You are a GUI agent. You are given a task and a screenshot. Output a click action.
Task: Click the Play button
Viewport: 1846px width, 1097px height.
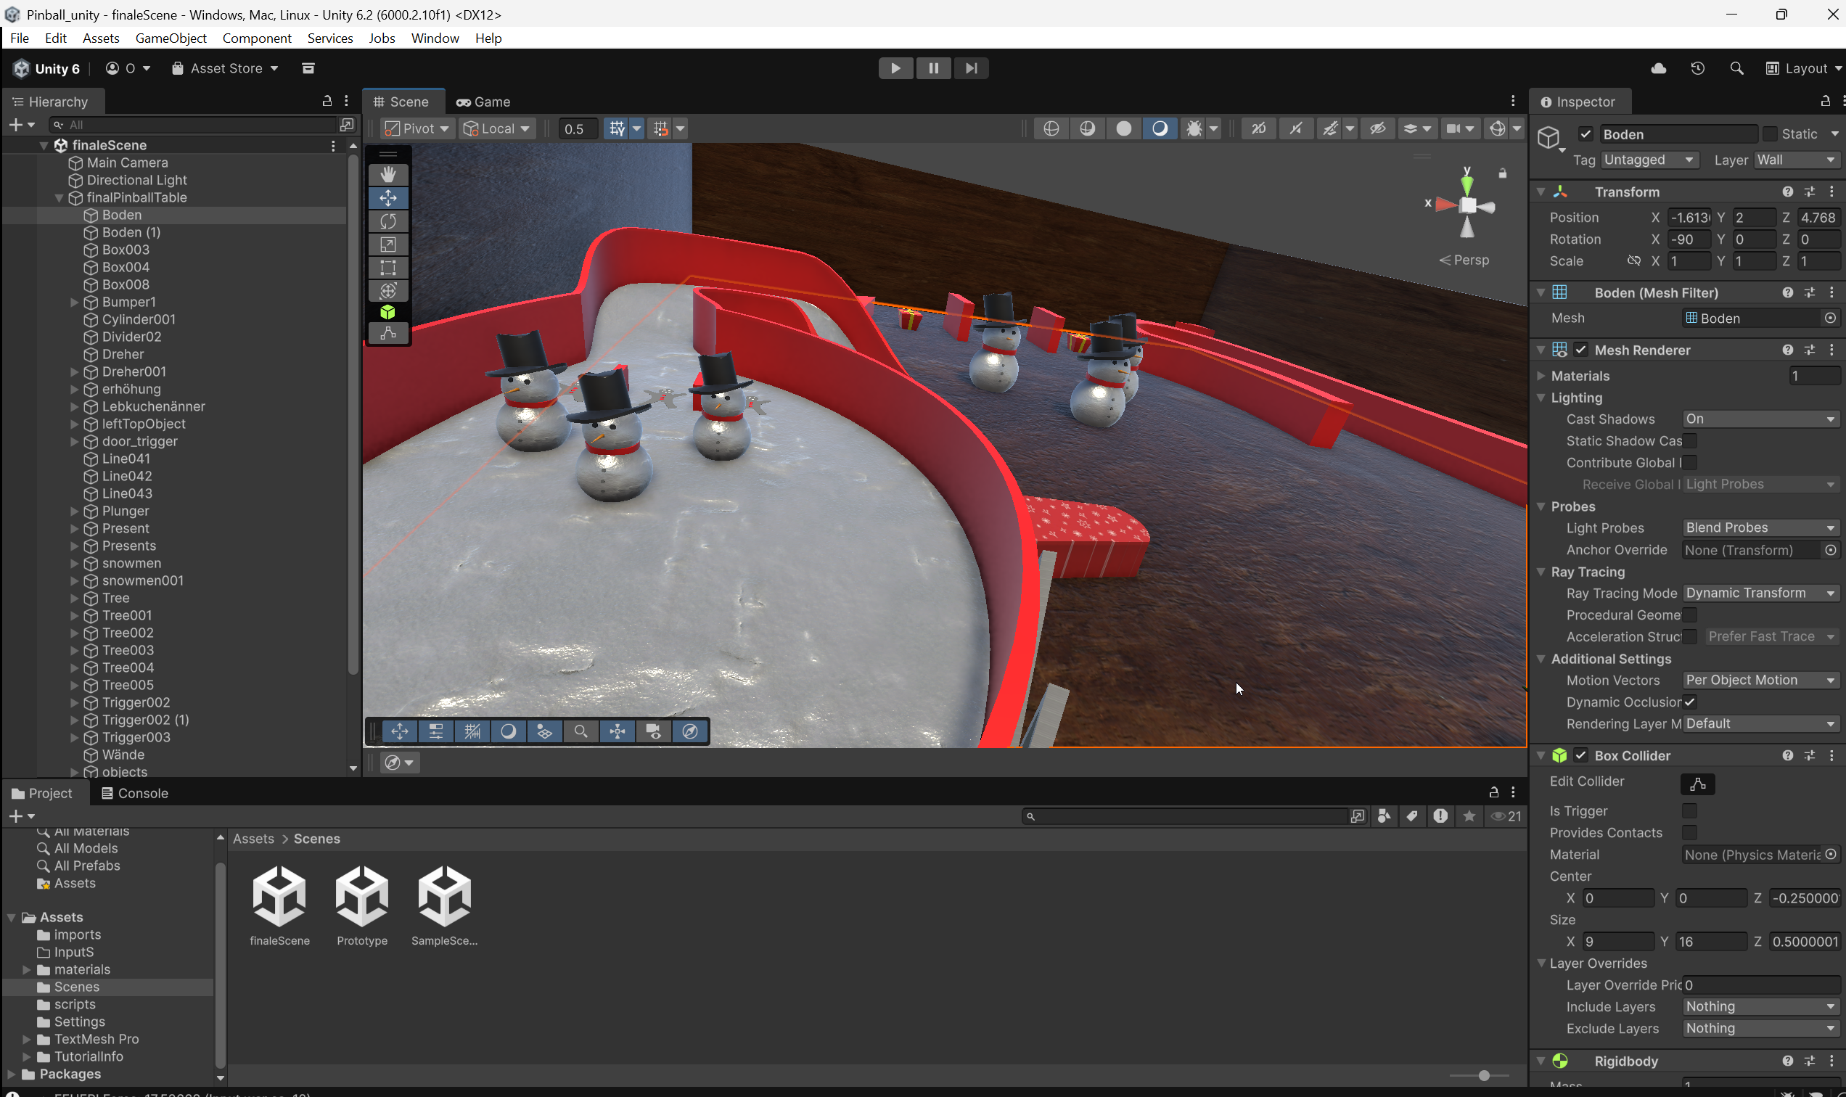895,67
